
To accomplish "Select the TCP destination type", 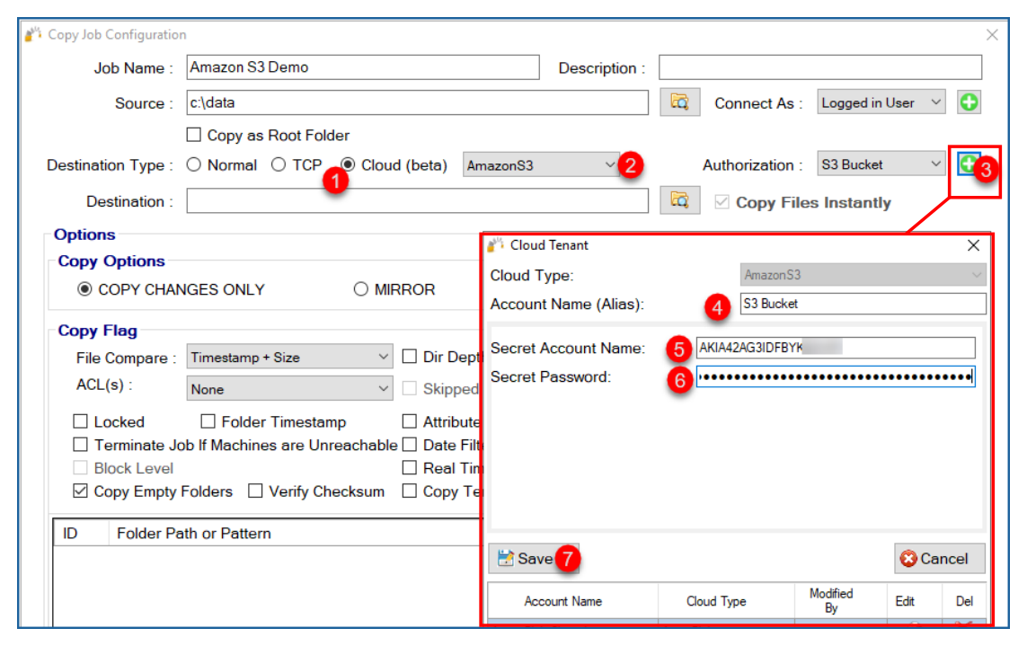I will [279, 164].
